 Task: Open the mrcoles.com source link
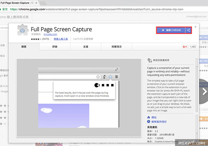[x=50, y=34]
